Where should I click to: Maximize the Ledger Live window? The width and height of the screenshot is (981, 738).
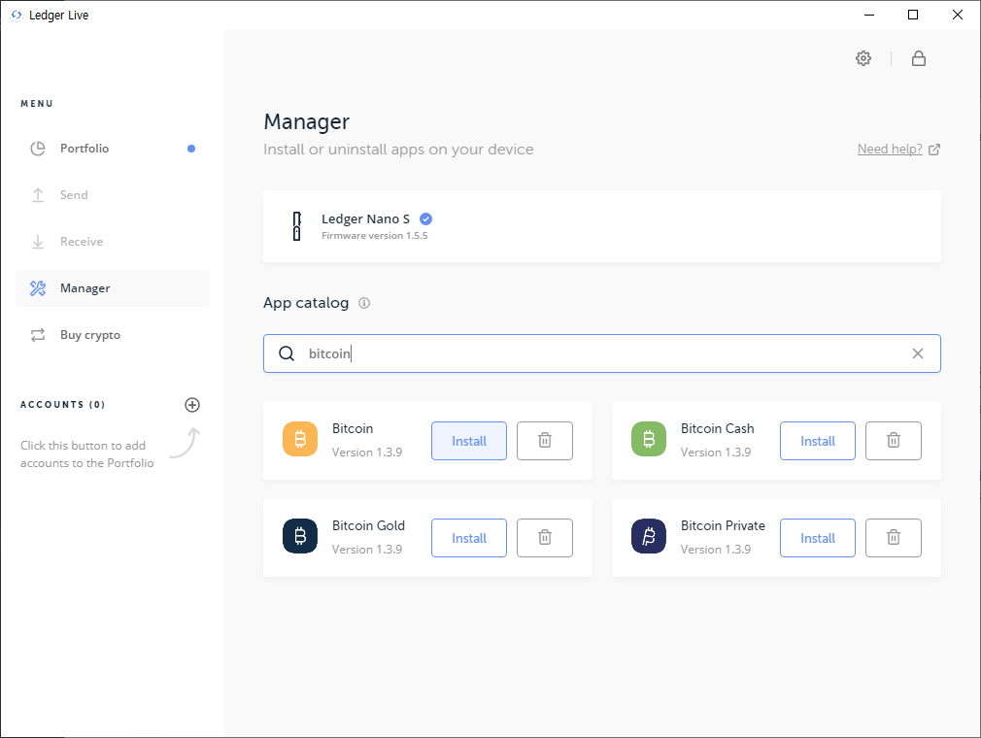[x=913, y=15]
